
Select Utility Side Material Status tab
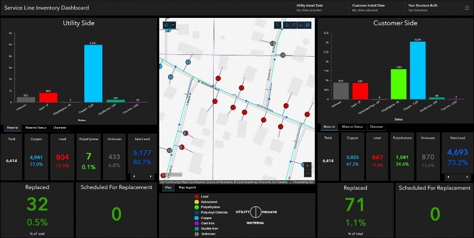tap(36, 128)
